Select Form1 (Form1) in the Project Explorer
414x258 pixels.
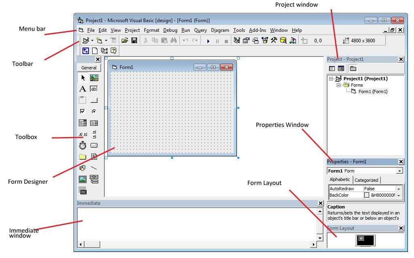click(373, 92)
